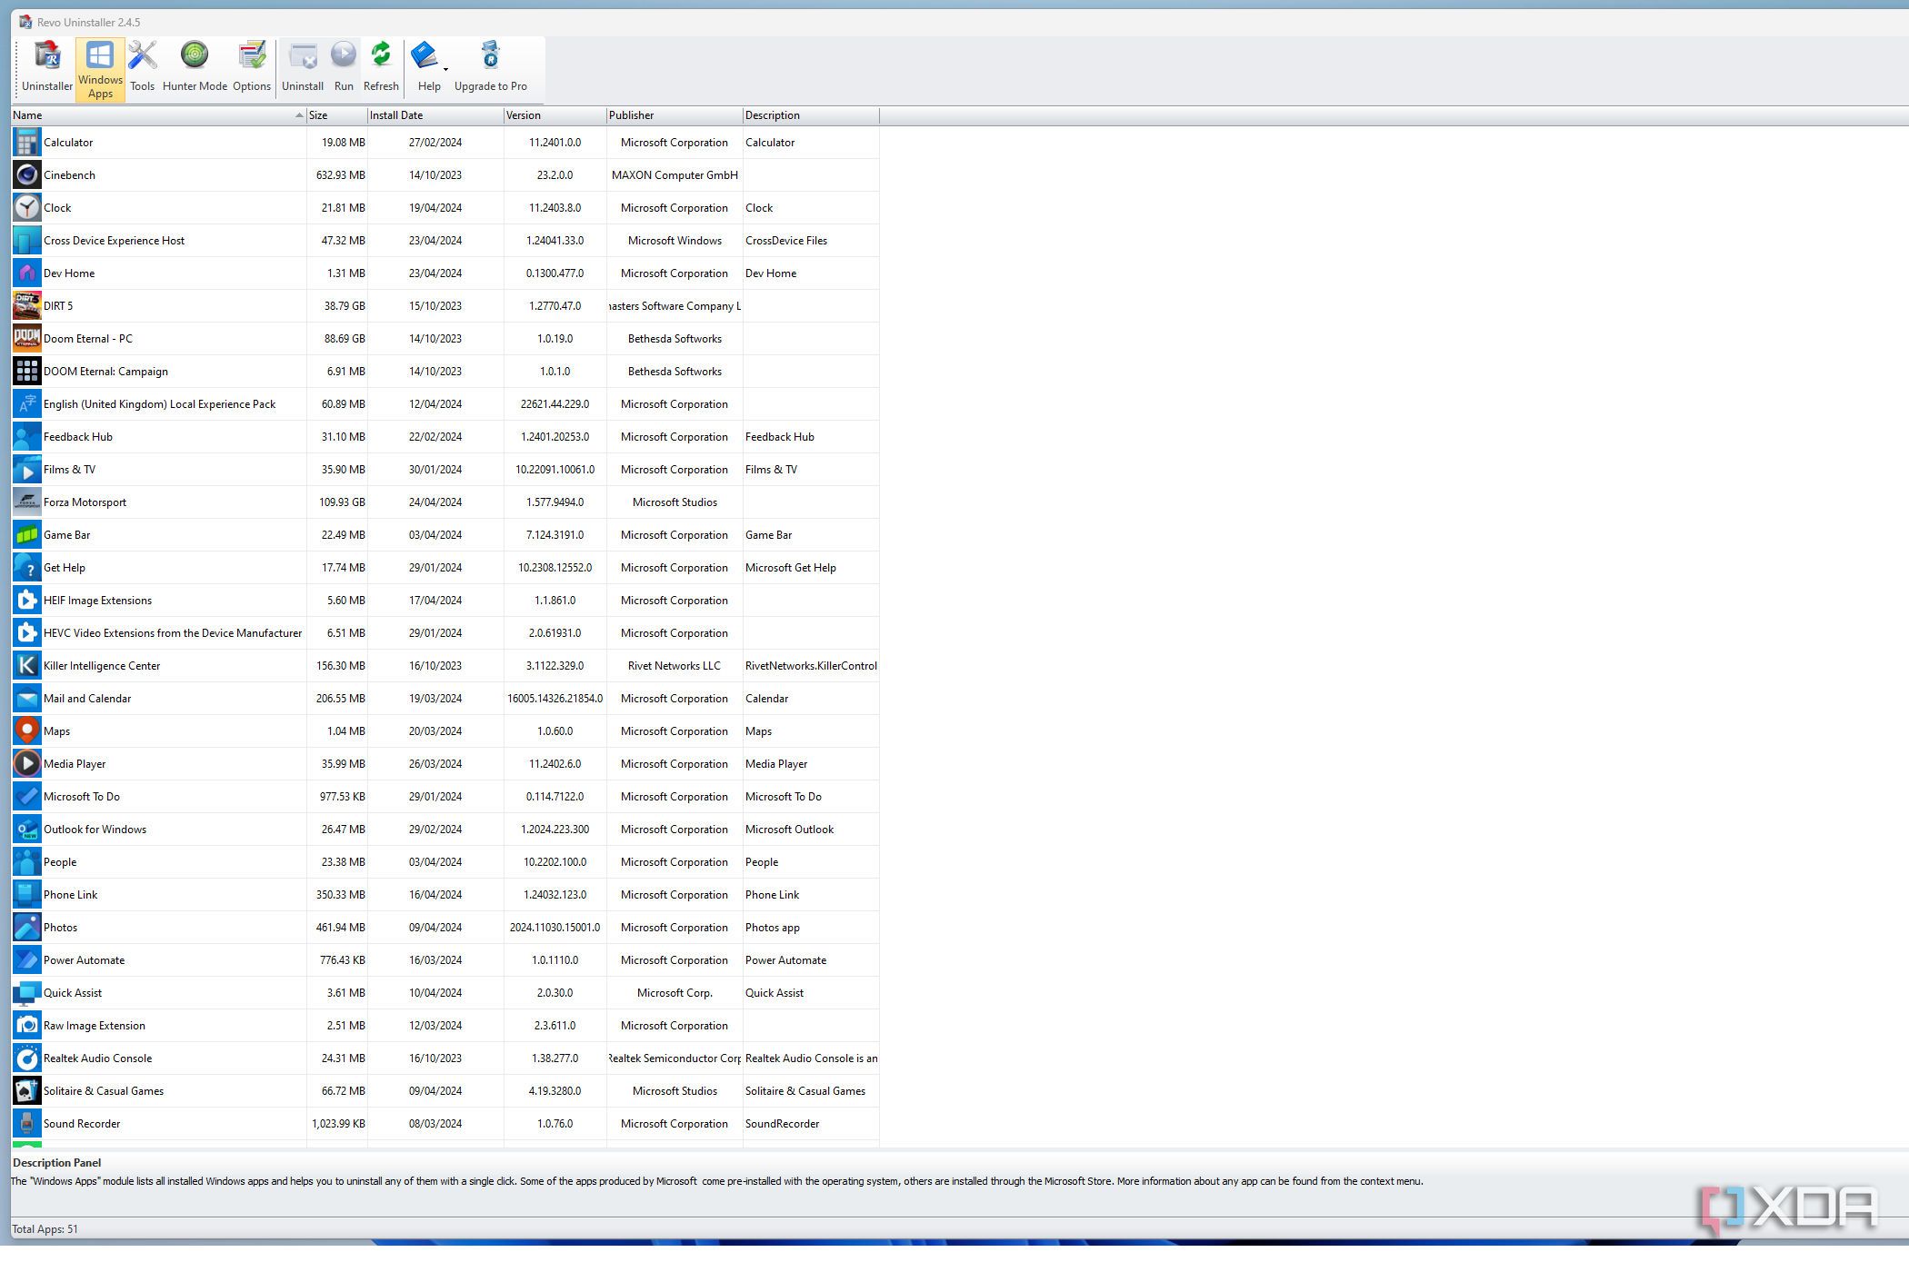
Task: Open the Tools icon
Action: pyautogui.click(x=142, y=67)
